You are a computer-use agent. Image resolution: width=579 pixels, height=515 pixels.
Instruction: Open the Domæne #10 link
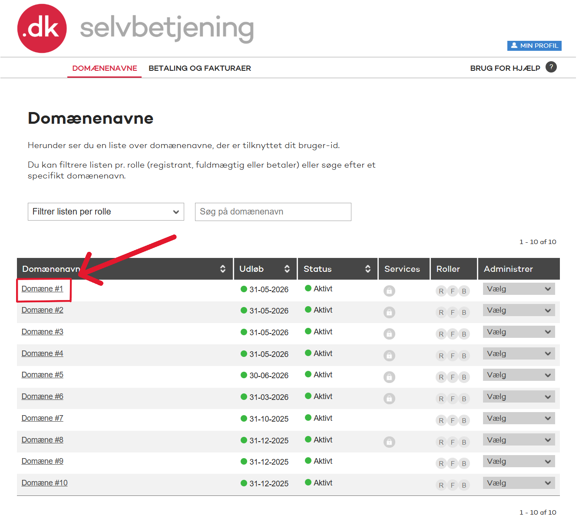coord(45,483)
